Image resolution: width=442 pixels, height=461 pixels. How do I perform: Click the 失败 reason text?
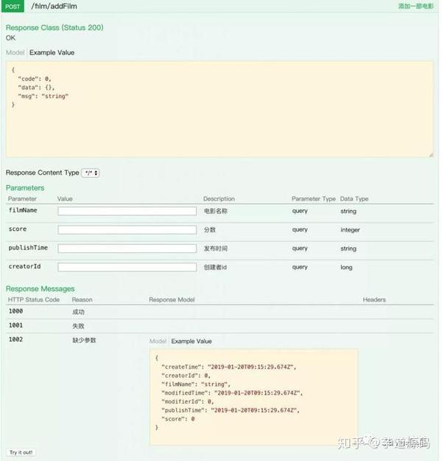pos(78,326)
